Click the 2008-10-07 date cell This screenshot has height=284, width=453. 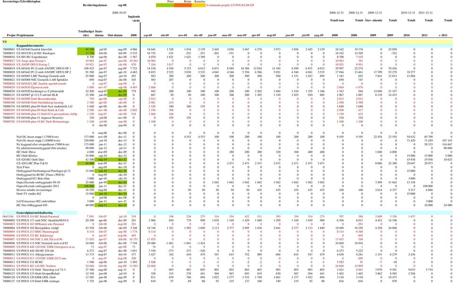(120, 13)
